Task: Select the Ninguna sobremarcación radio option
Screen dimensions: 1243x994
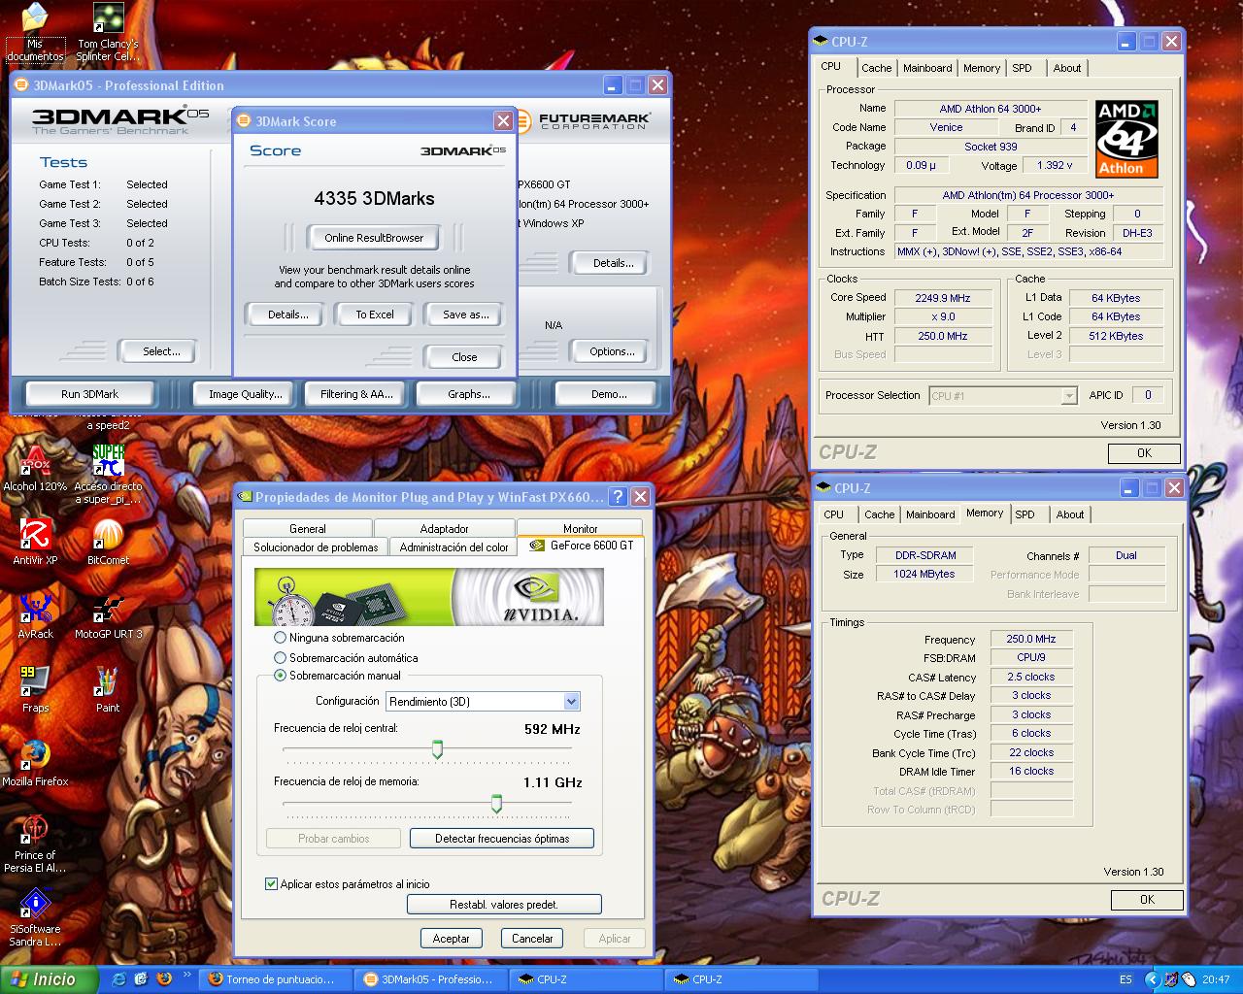Action: 281,638
